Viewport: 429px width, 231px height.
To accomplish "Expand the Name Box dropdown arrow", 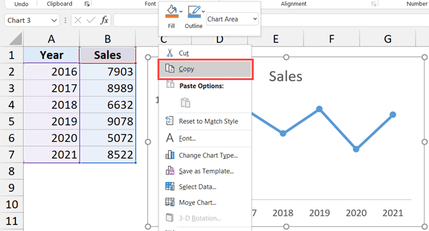I will click(54, 20).
